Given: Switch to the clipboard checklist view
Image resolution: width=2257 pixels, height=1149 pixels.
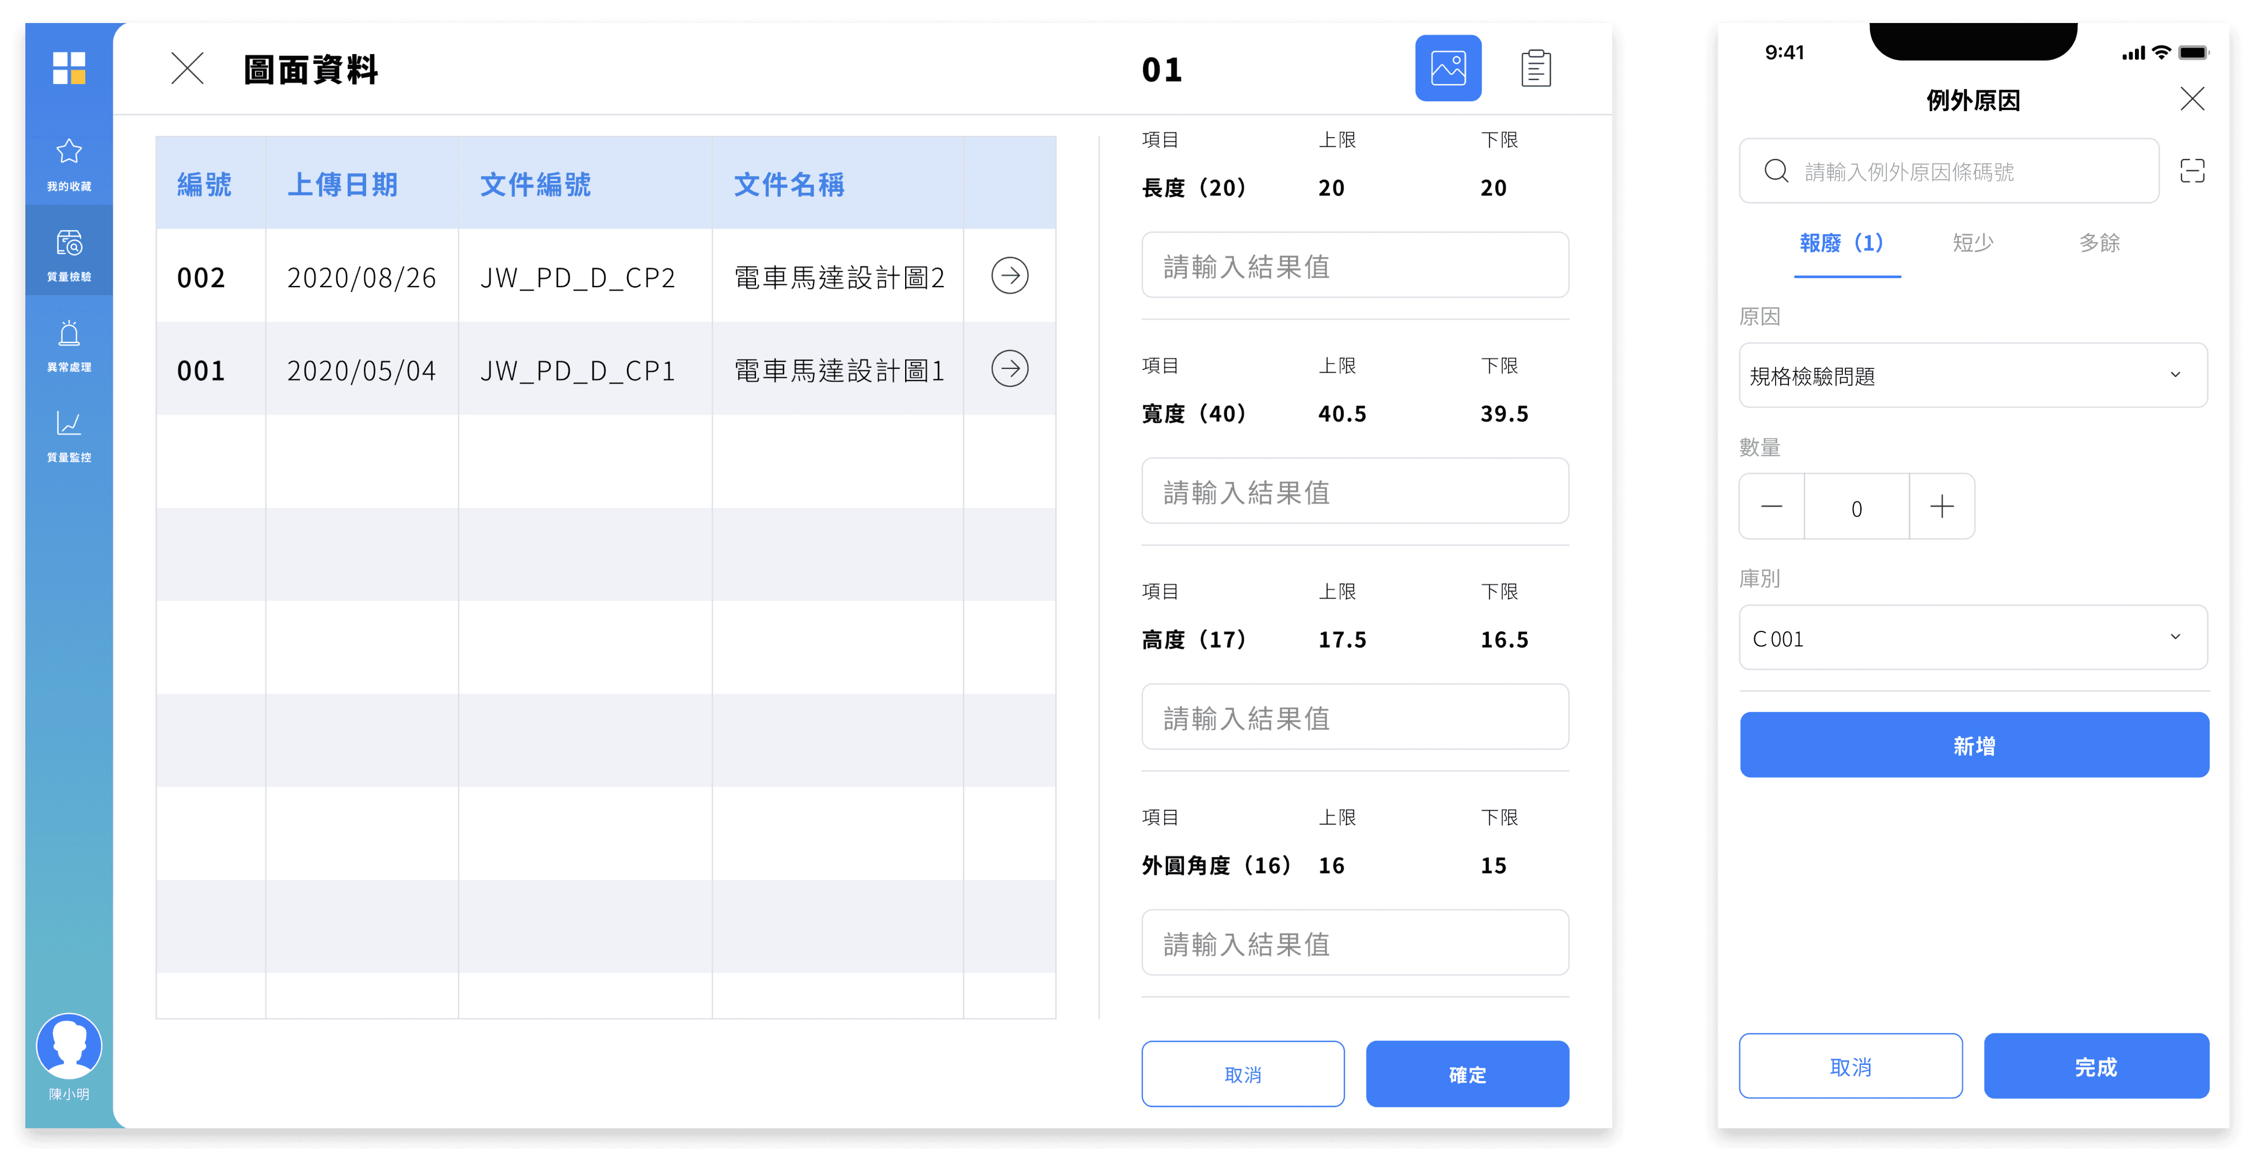Looking at the screenshot, I should tap(1535, 69).
